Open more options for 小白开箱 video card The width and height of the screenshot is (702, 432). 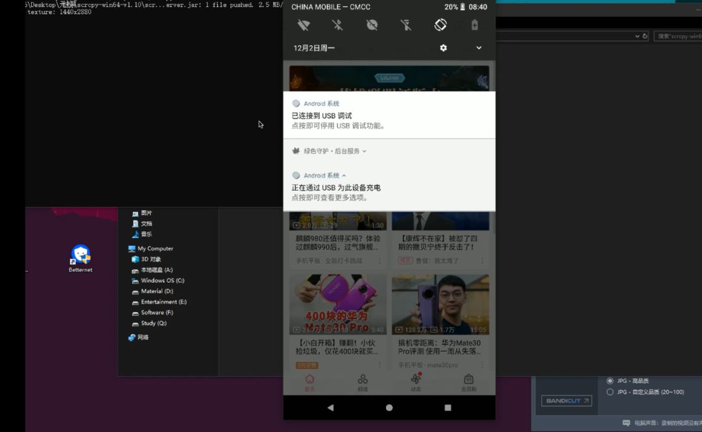click(x=380, y=365)
